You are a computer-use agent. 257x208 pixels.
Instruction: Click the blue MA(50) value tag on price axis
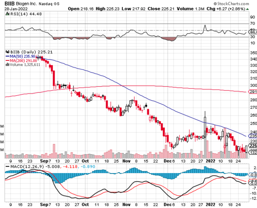(253, 136)
